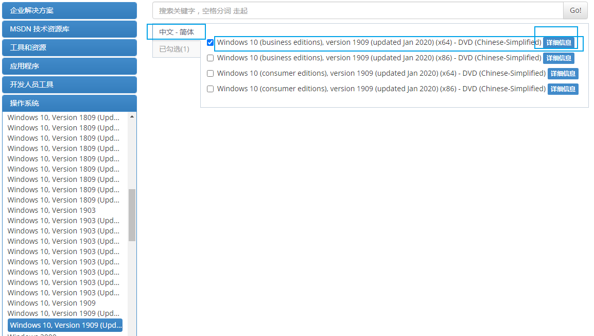Click the business editions x64 DVD label text

(x=379, y=42)
